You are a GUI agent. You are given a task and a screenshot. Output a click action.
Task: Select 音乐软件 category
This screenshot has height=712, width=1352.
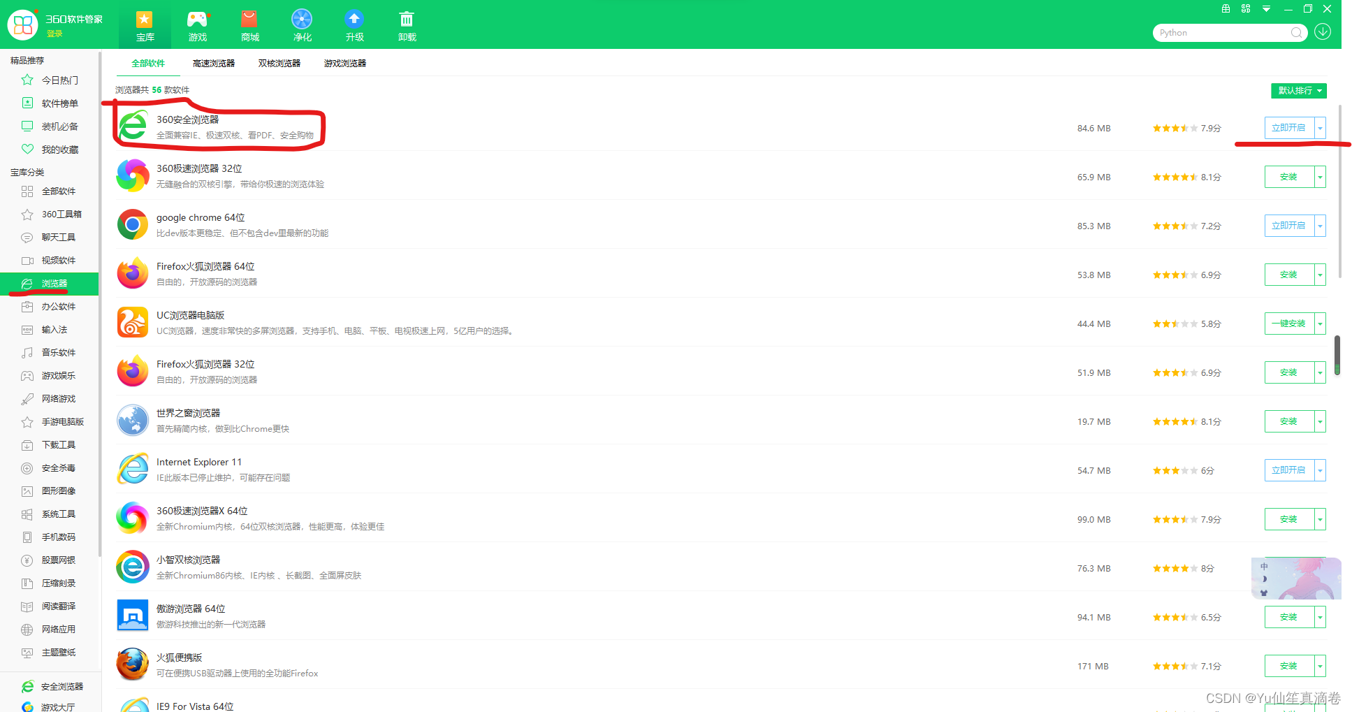(50, 353)
